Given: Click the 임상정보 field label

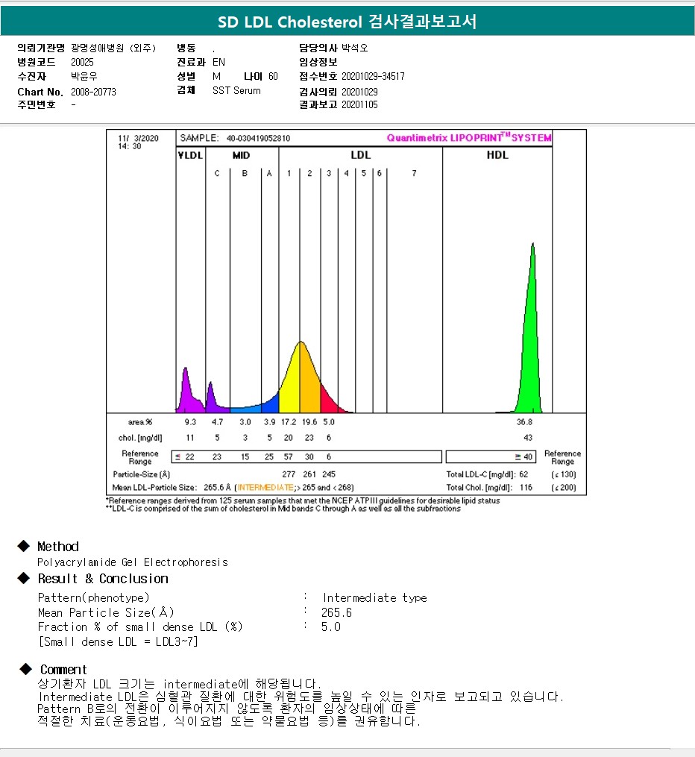Looking at the screenshot, I should (x=318, y=62).
